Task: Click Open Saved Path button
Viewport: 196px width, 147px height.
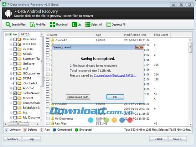Action: point(78,97)
